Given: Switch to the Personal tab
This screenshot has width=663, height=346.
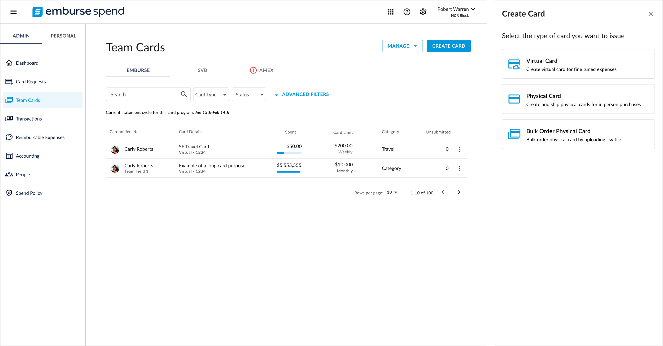Looking at the screenshot, I should point(63,36).
